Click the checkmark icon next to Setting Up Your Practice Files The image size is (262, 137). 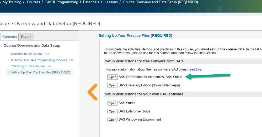9,72
